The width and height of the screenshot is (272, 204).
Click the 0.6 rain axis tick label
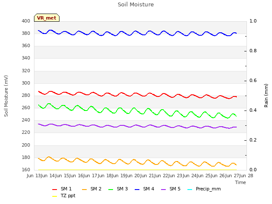point(253,80)
